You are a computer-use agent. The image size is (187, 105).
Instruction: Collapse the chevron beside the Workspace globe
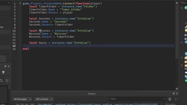182,8
